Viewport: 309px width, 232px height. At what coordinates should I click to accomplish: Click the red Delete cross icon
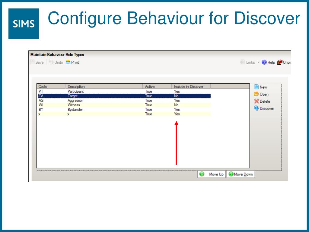coord(256,101)
